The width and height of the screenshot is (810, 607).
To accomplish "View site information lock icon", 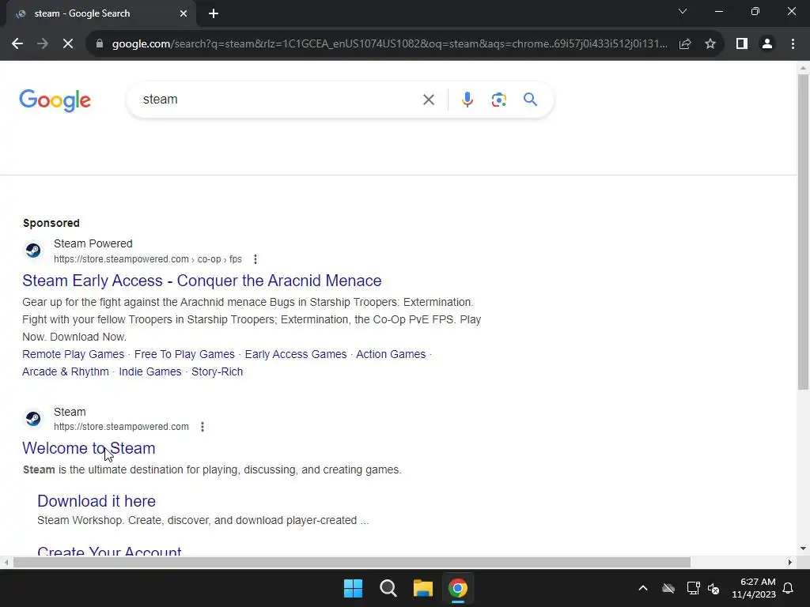I will click(100, 44).
